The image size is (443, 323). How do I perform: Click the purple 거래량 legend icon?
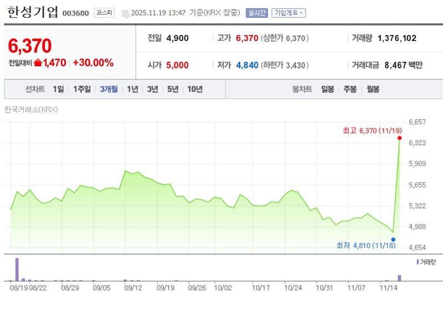pyautogui.click(x=418, y=262)
